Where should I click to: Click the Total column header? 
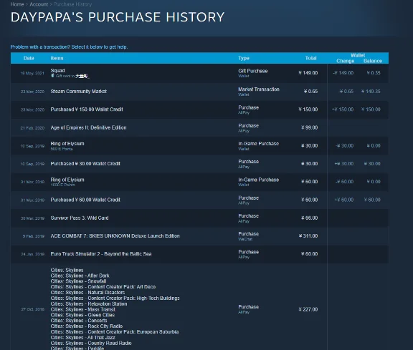(x=310, y=58)
